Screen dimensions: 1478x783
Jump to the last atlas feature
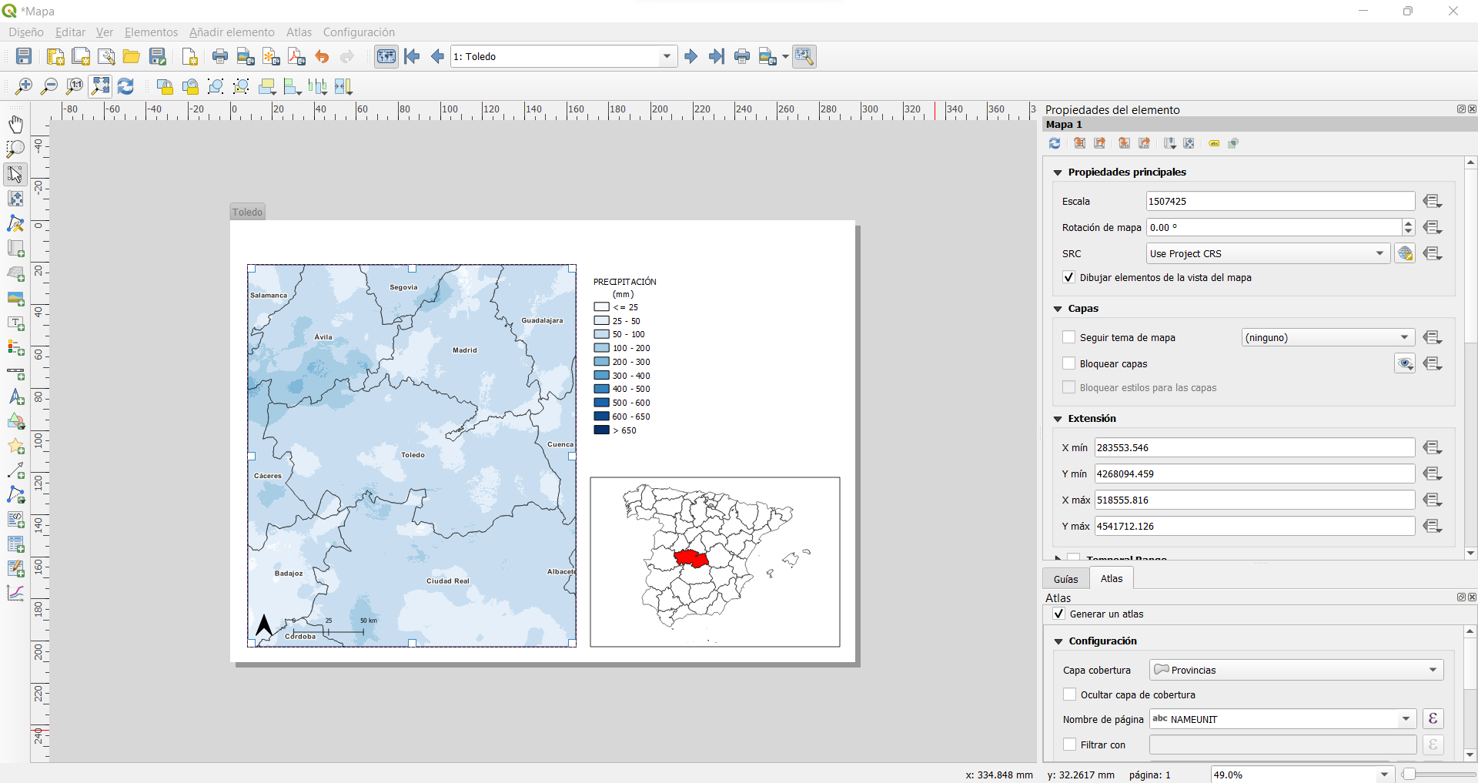717,55
